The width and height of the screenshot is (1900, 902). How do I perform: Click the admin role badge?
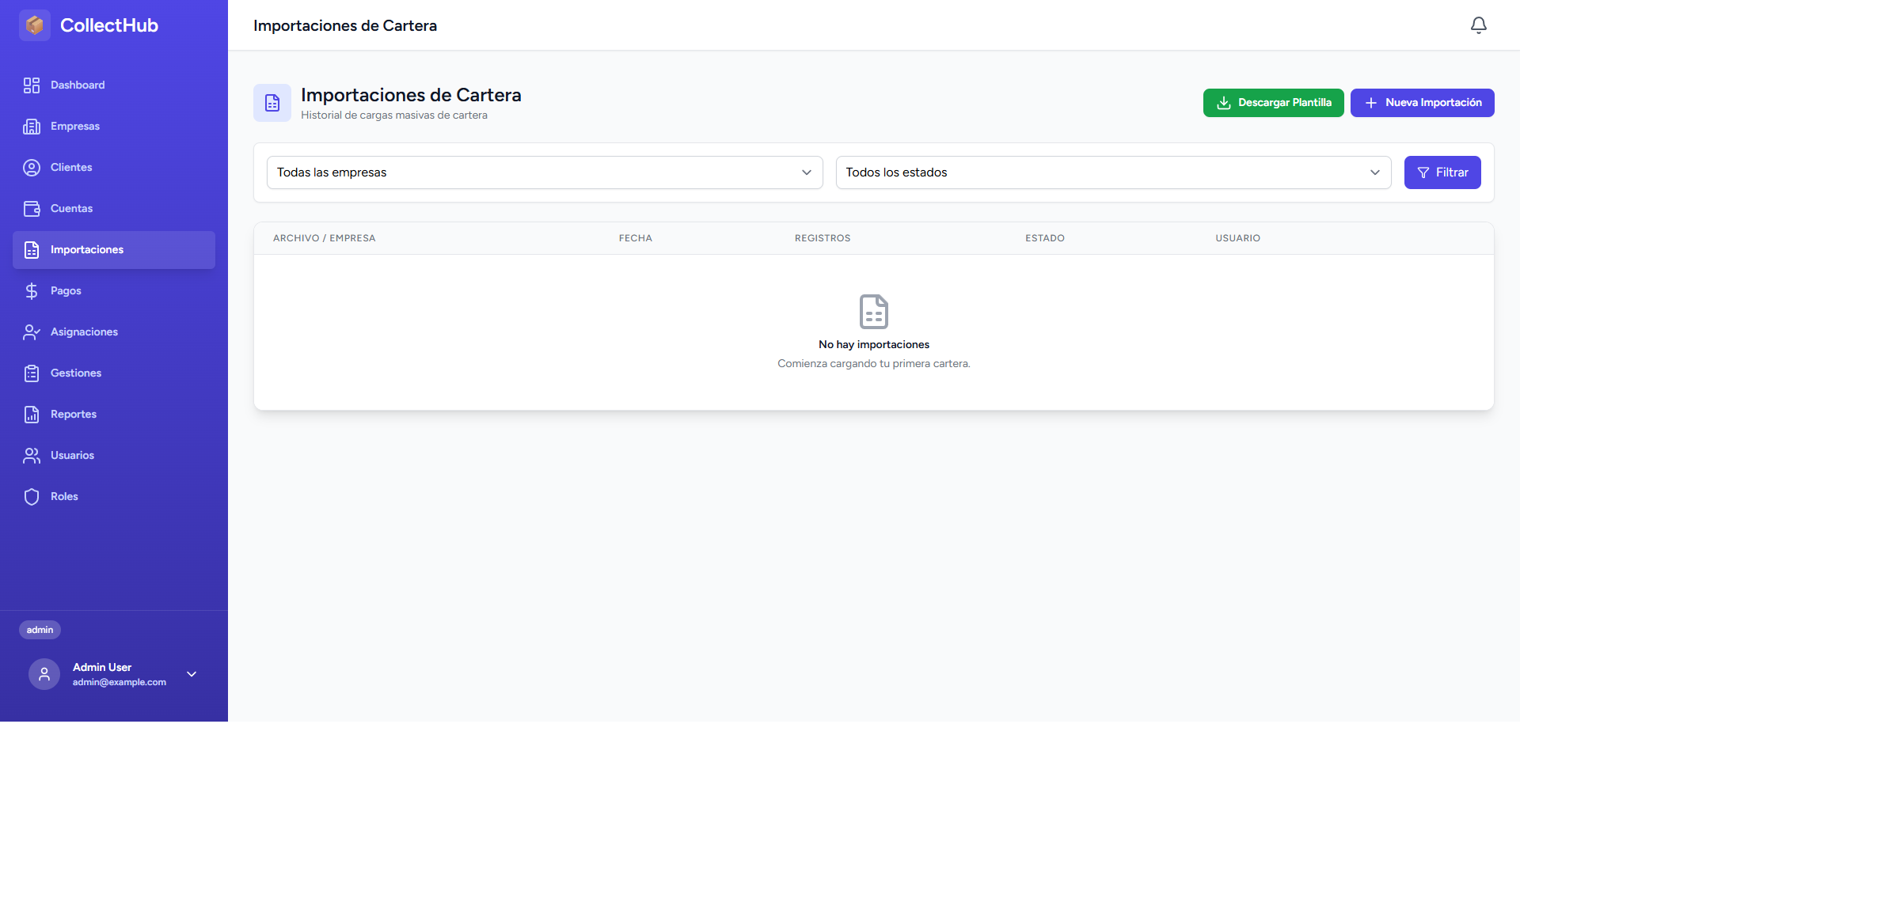coord(40,630)
